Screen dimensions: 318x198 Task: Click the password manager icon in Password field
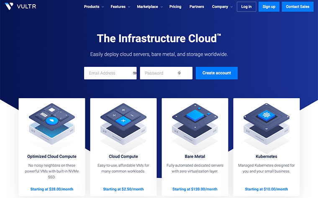pos(179,73)
